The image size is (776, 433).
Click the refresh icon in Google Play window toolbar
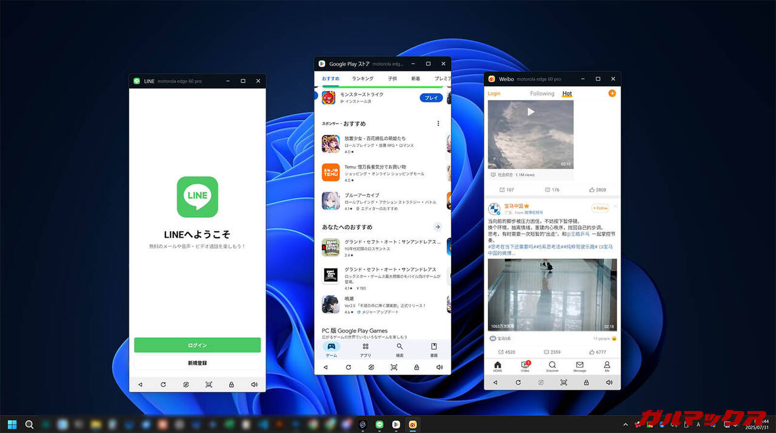[348, 368]
